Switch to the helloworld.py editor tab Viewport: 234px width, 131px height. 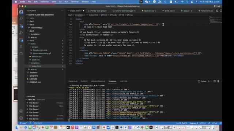pyautogui.click(x=207, y=11)
